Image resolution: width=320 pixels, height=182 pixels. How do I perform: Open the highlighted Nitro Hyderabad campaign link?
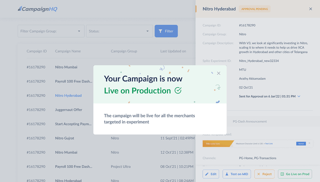[x=68, y=96]
